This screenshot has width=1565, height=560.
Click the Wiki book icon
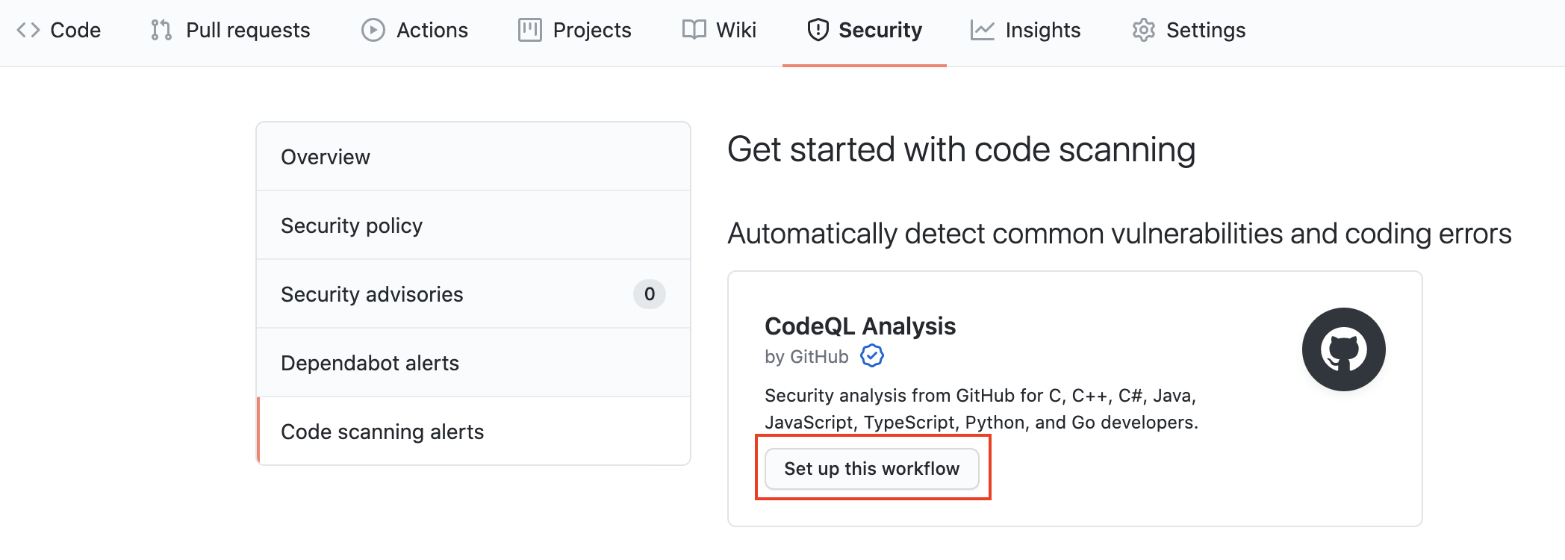694,30
